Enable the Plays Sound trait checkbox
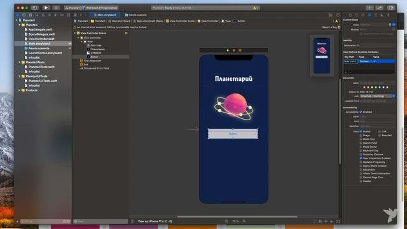 (x=361, y=147)
